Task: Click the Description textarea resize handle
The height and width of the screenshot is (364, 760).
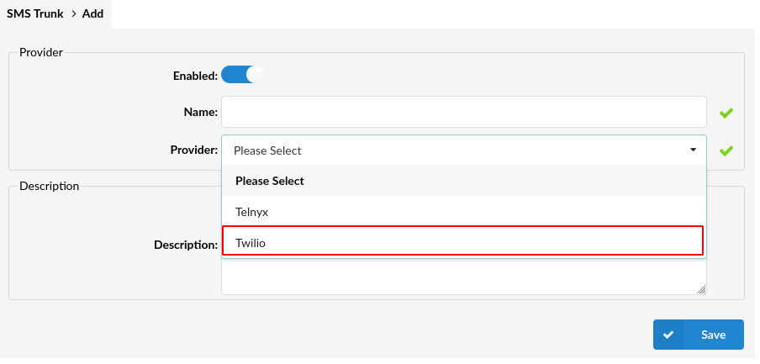Action: (x=701, y=289)
